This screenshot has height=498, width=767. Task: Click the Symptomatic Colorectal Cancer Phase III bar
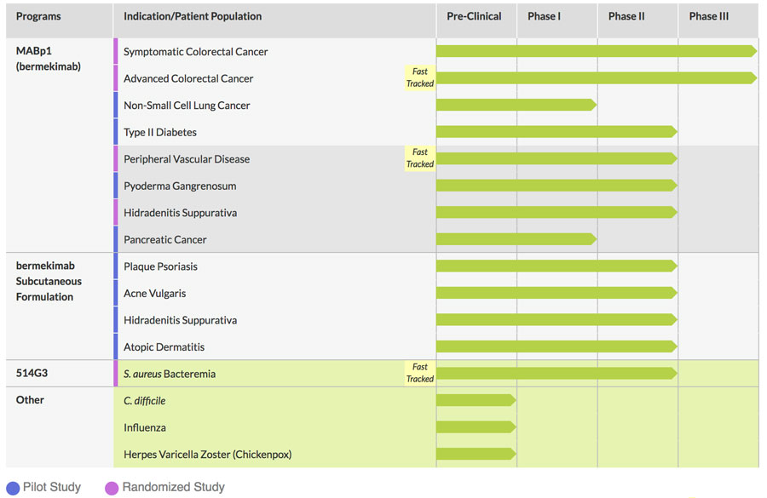(x=716, y=51)
